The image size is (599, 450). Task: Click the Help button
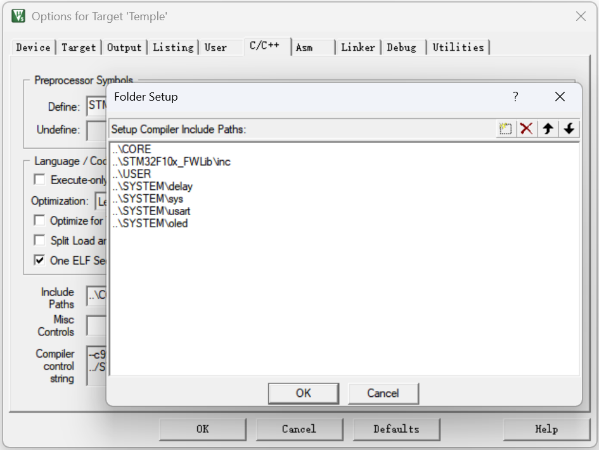tap(546, 429)
